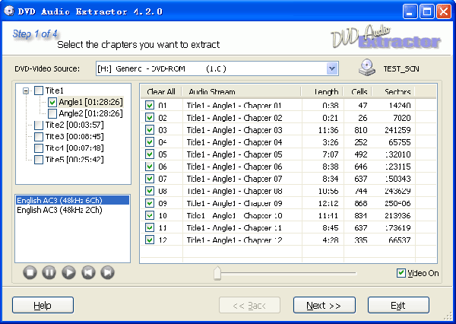
Task: Uncheck Angle1 [01:28:26]
Action: 52,102
